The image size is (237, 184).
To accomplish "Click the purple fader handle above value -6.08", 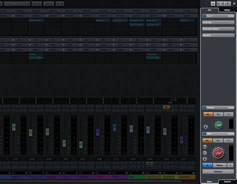I will point(97,132).
